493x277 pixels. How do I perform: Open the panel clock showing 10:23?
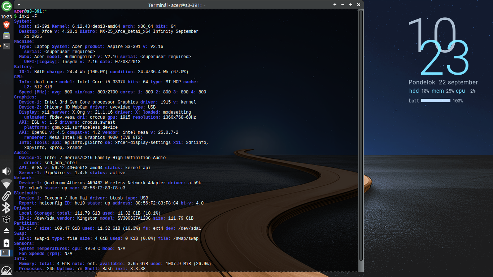pyautogui.click(x=6, y=17)
